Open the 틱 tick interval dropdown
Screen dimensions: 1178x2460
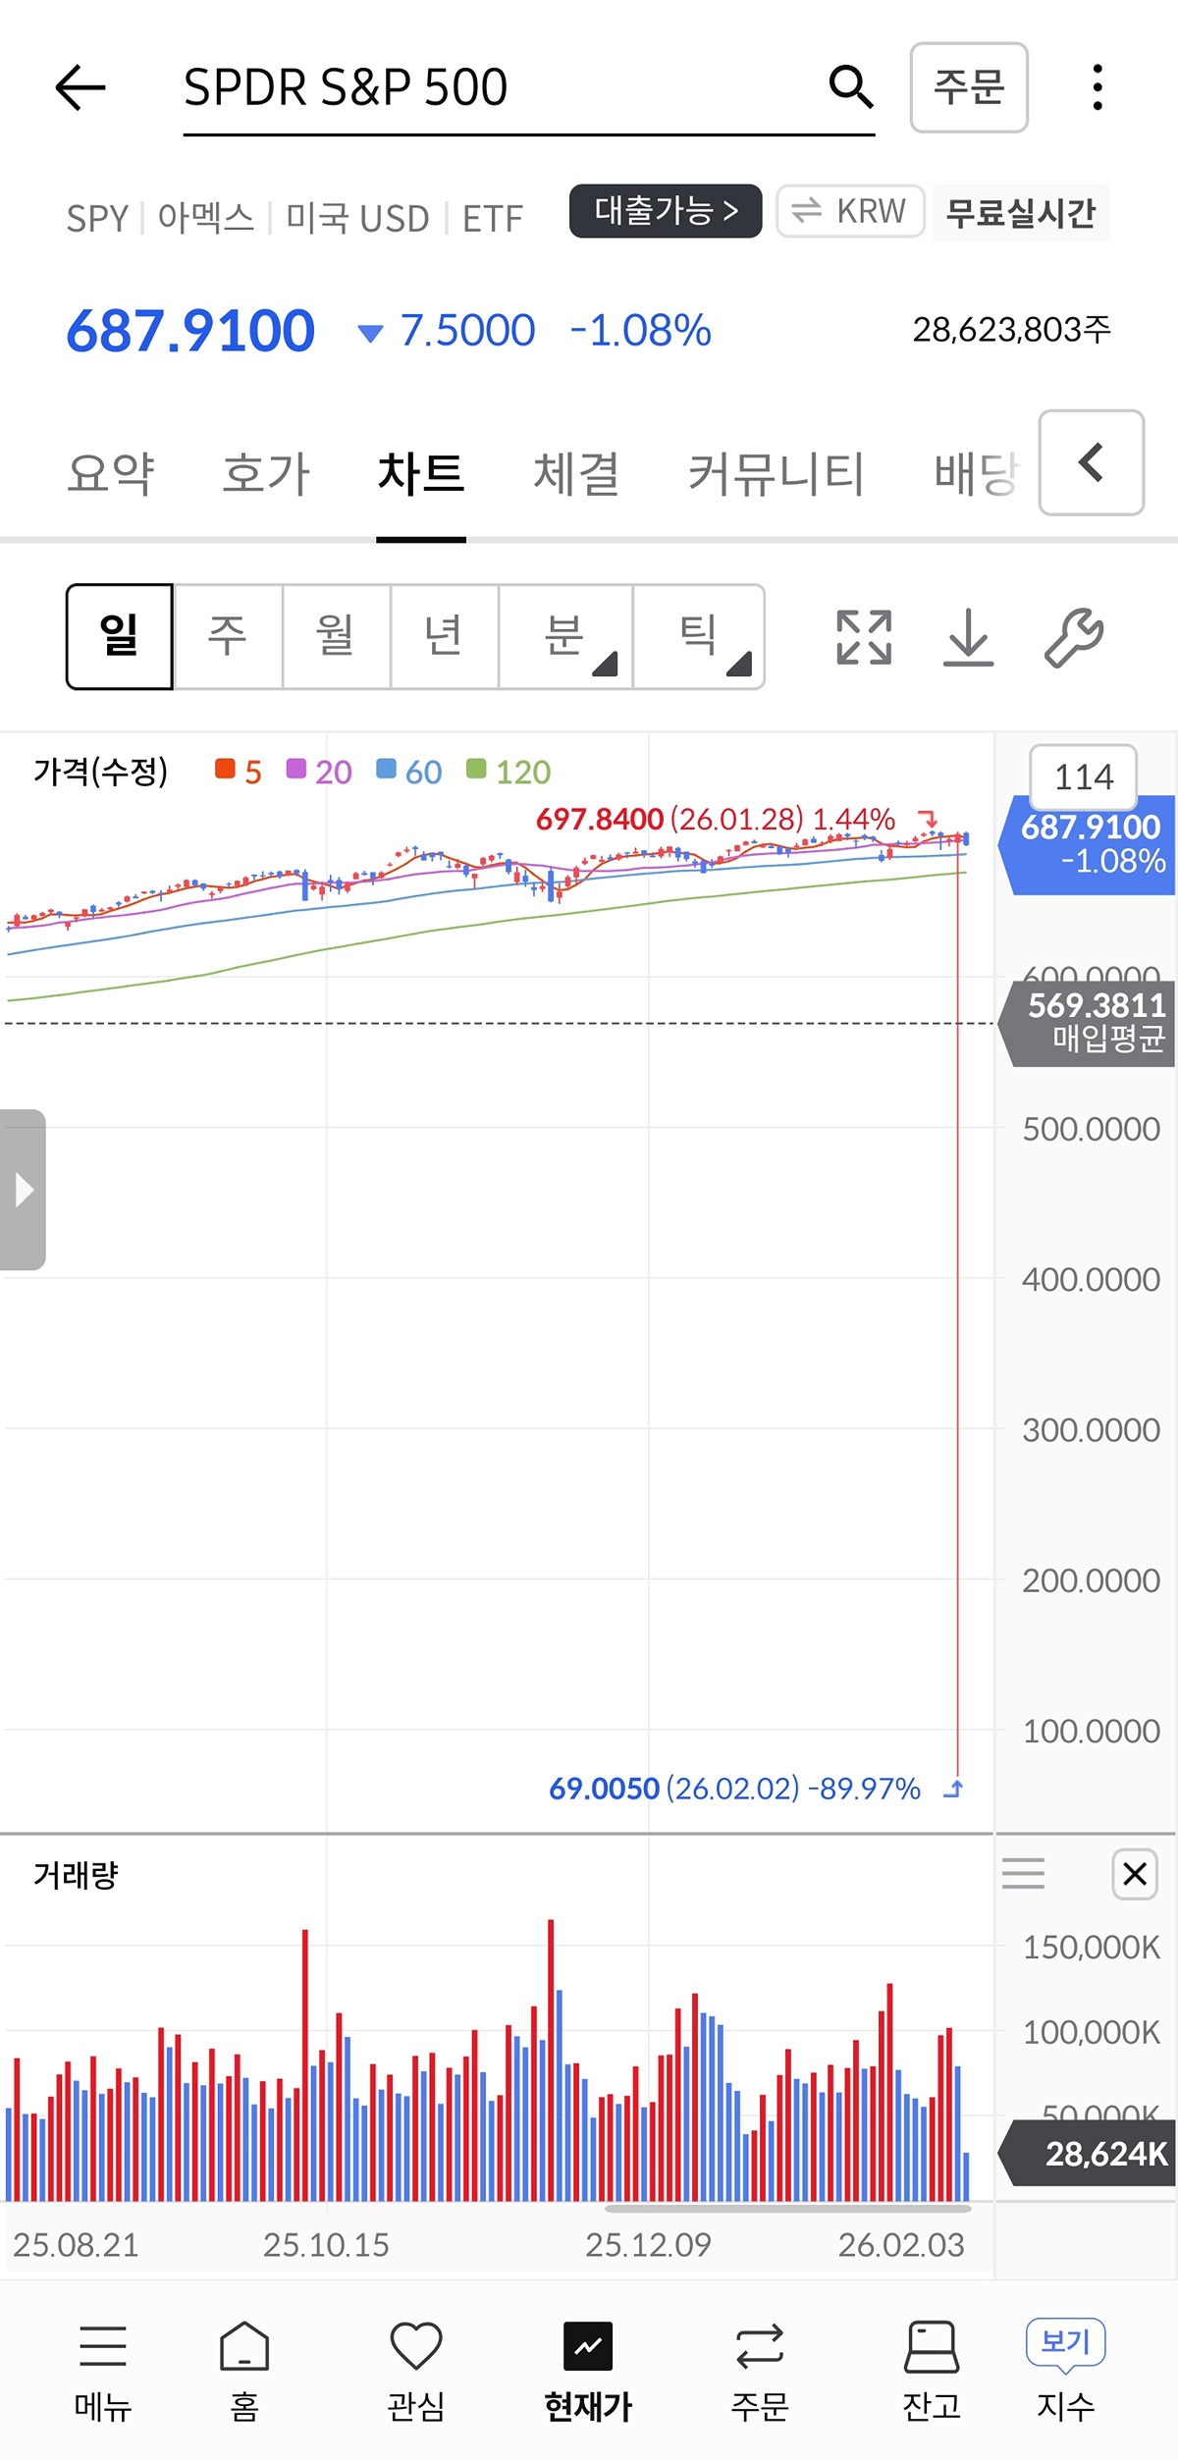point(699,636)
